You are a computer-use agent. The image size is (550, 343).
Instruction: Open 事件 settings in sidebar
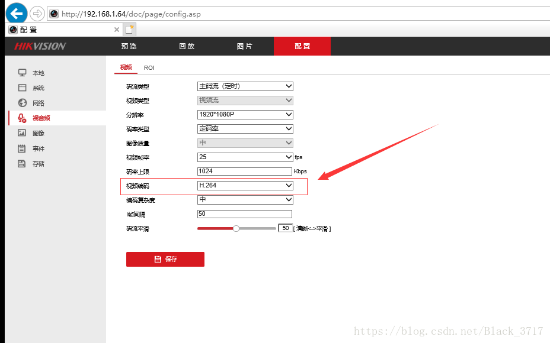tap(39, 149)
